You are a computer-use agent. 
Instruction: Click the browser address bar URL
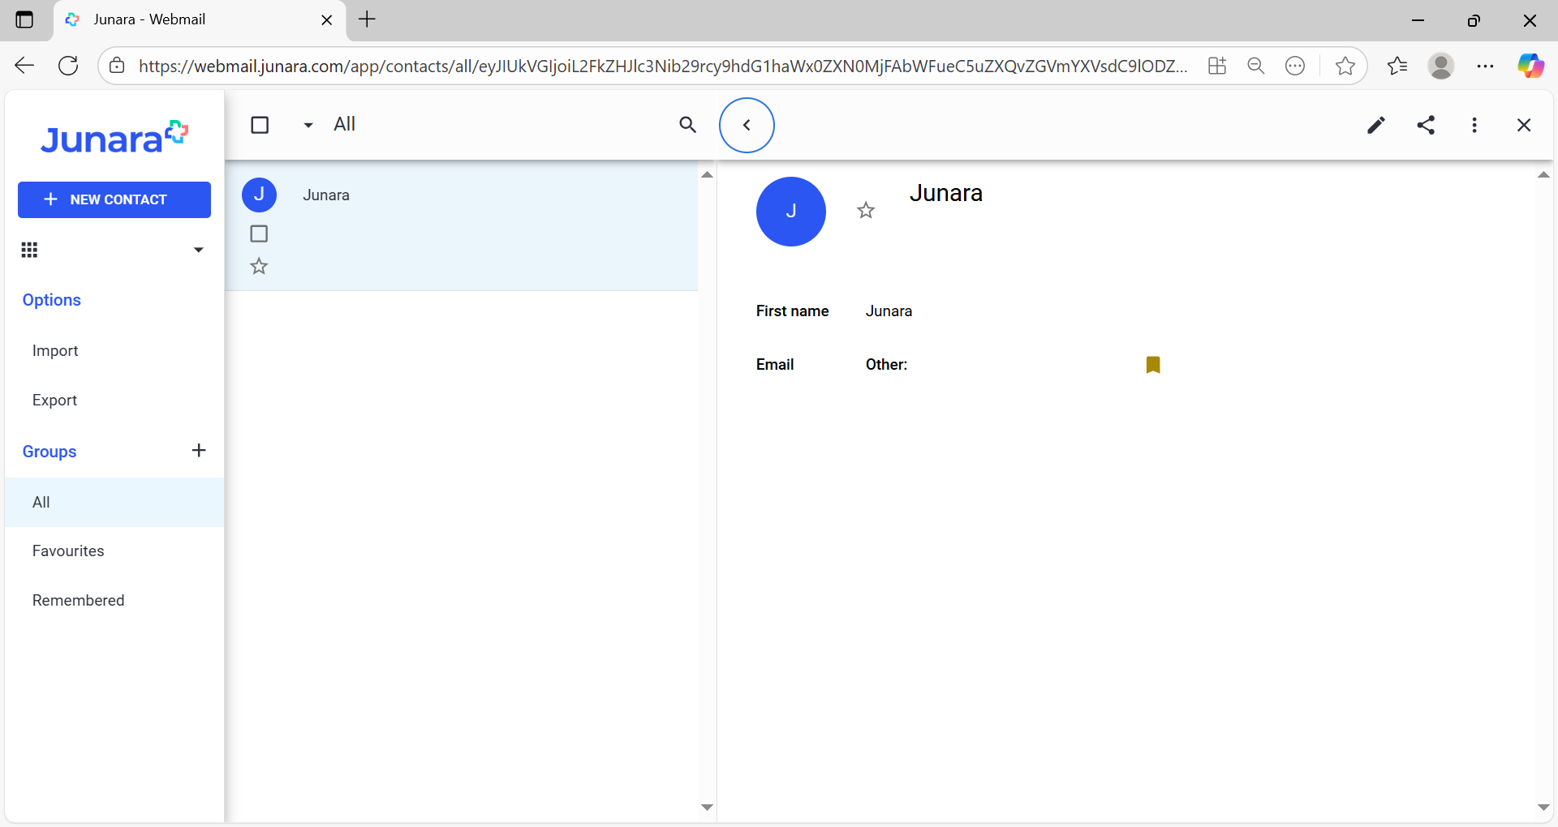[662, 66]
